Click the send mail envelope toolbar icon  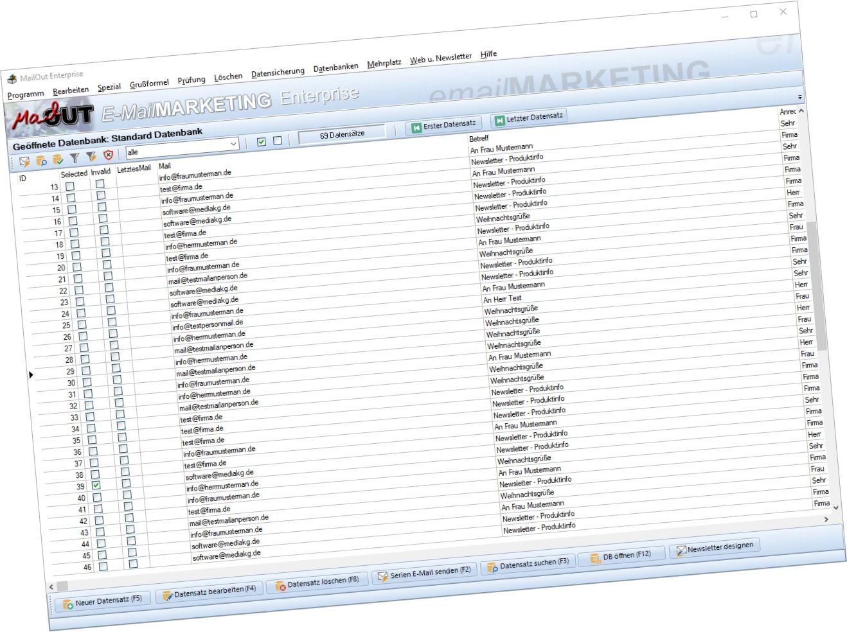pos(24,162)
